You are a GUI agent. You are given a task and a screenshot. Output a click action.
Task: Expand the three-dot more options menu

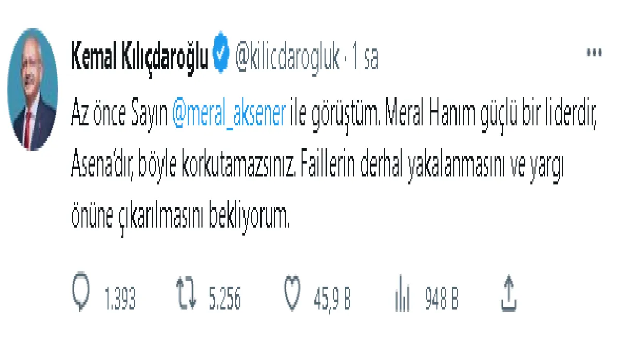point(594,53)
